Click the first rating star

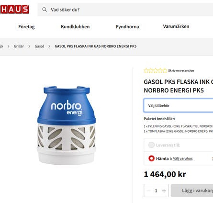[x=146, y=70]
